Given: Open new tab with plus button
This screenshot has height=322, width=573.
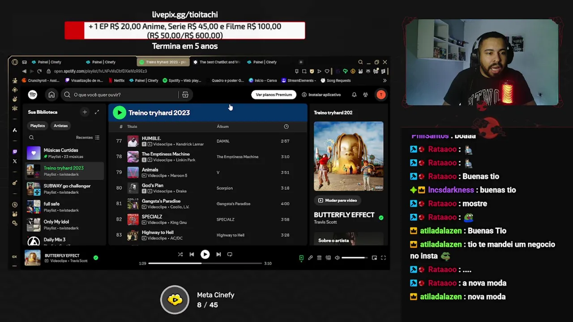Looking at the screenshot, I should tap(301, 62).
